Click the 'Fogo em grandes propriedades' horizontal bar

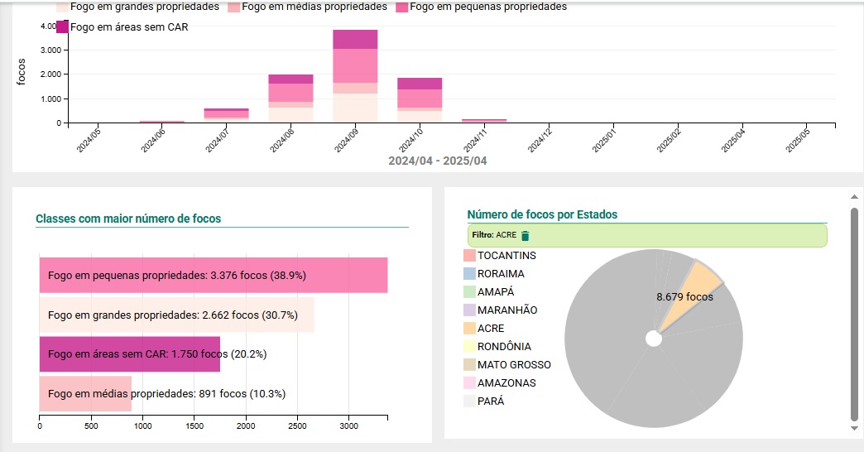coord(176,315)
